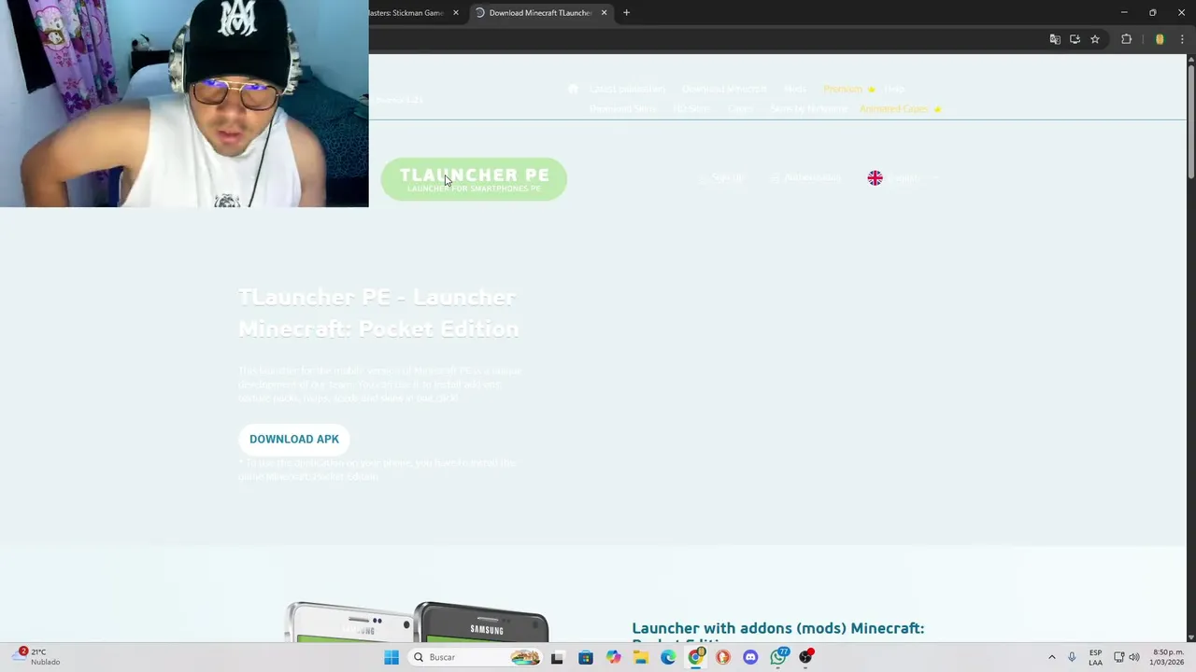Open the Premium menu link
Screen dimensions: 1196x672
(x=848, y=89)
